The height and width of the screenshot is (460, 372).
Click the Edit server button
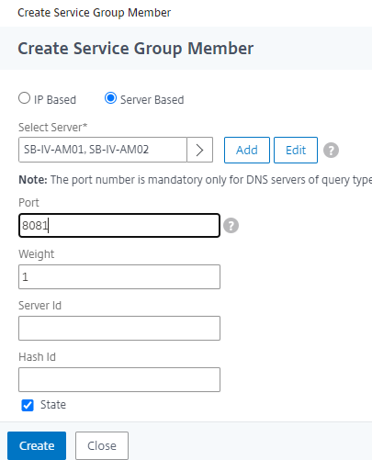[296, 150]
